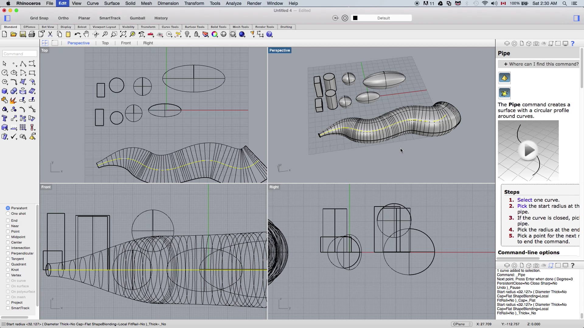
Task: Open the CPlane dropdown in the status bar
Action: 461,324
